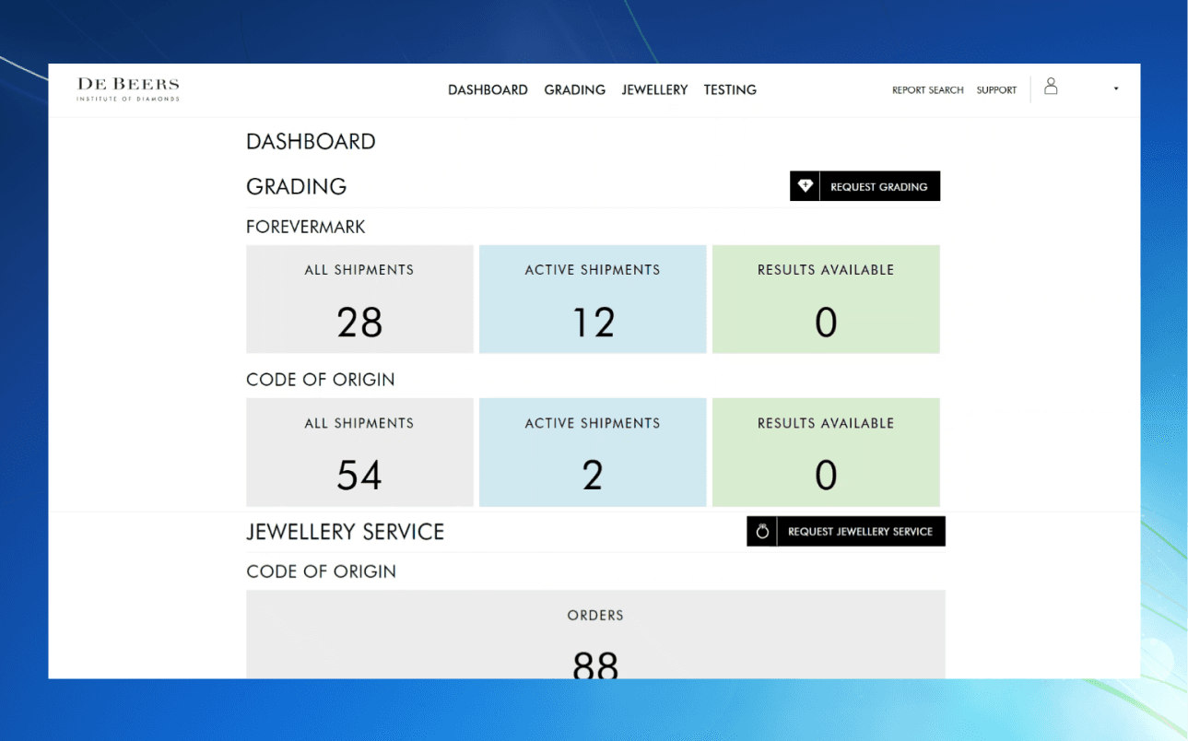Open the Orders tile showing 88

(595, 635)
